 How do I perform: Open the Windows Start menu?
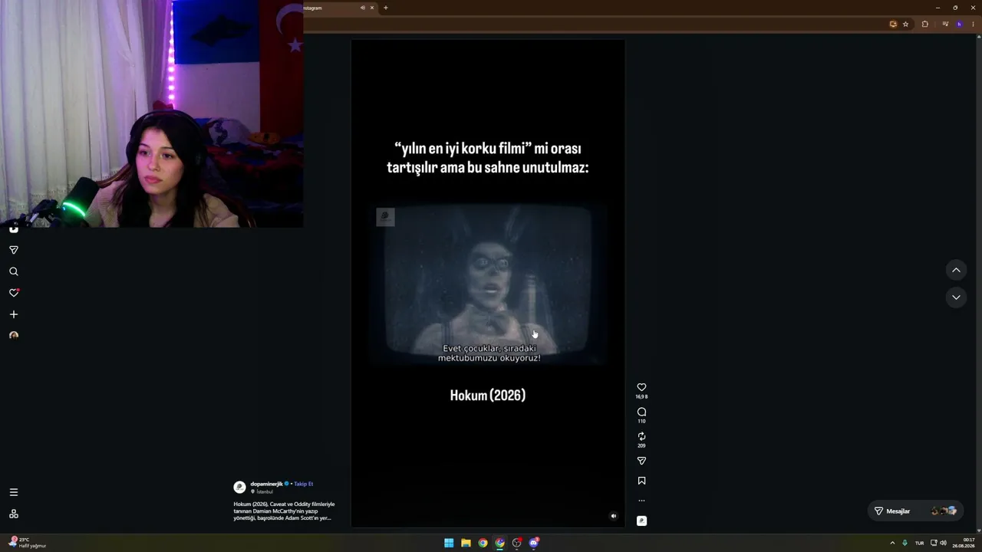coord(449,543)
